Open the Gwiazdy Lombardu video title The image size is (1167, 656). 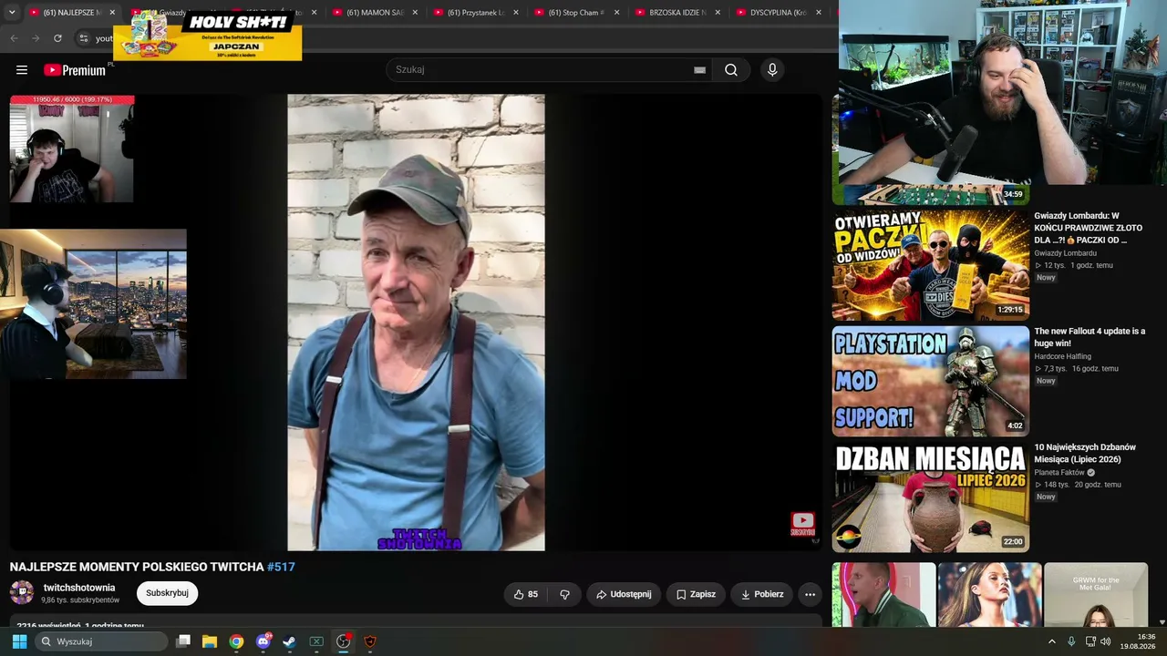1089,228
